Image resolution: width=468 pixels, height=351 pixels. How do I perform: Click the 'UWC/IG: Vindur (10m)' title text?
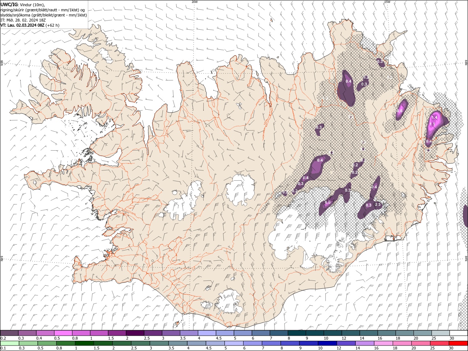23,4
